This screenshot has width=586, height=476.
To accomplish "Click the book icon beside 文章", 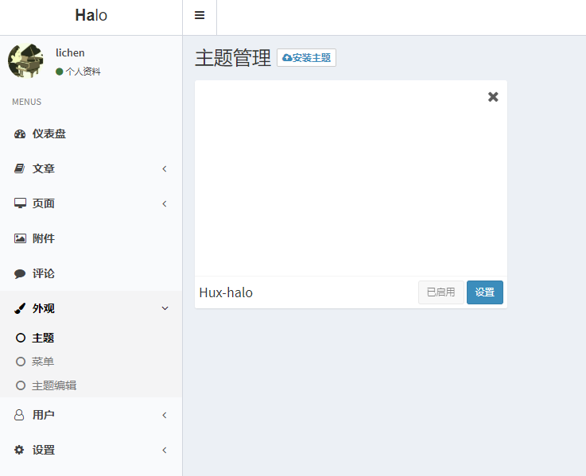I will coord(19,168).
